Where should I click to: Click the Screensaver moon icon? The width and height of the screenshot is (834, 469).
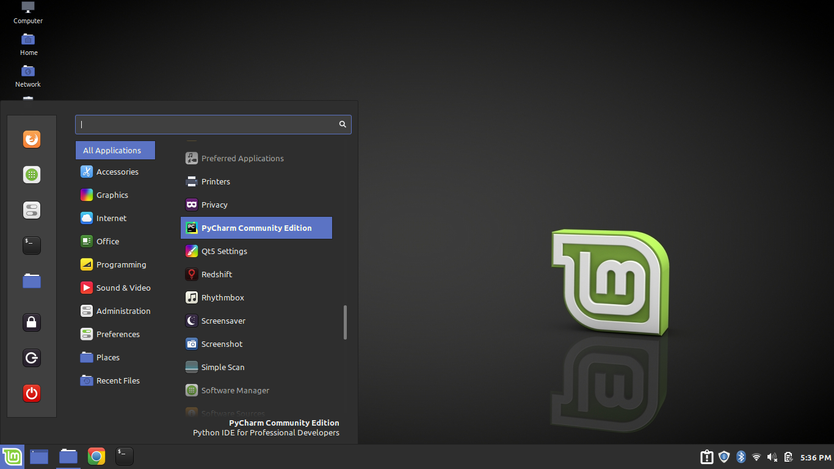[192, 321]
